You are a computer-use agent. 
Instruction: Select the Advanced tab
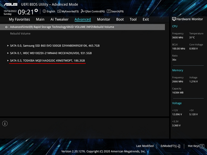click(x=83, y=19)
